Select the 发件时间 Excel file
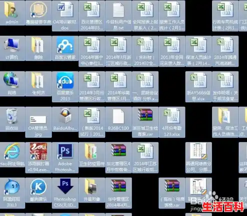The width and height of the screenshot is (247, 216). (225, 86)
